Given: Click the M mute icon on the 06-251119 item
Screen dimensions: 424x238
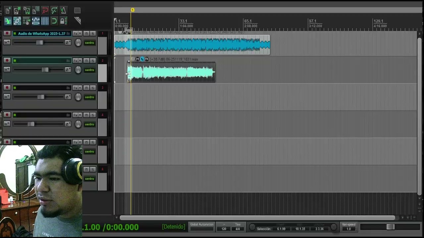Looking at the screenshot, I should 137,59.
